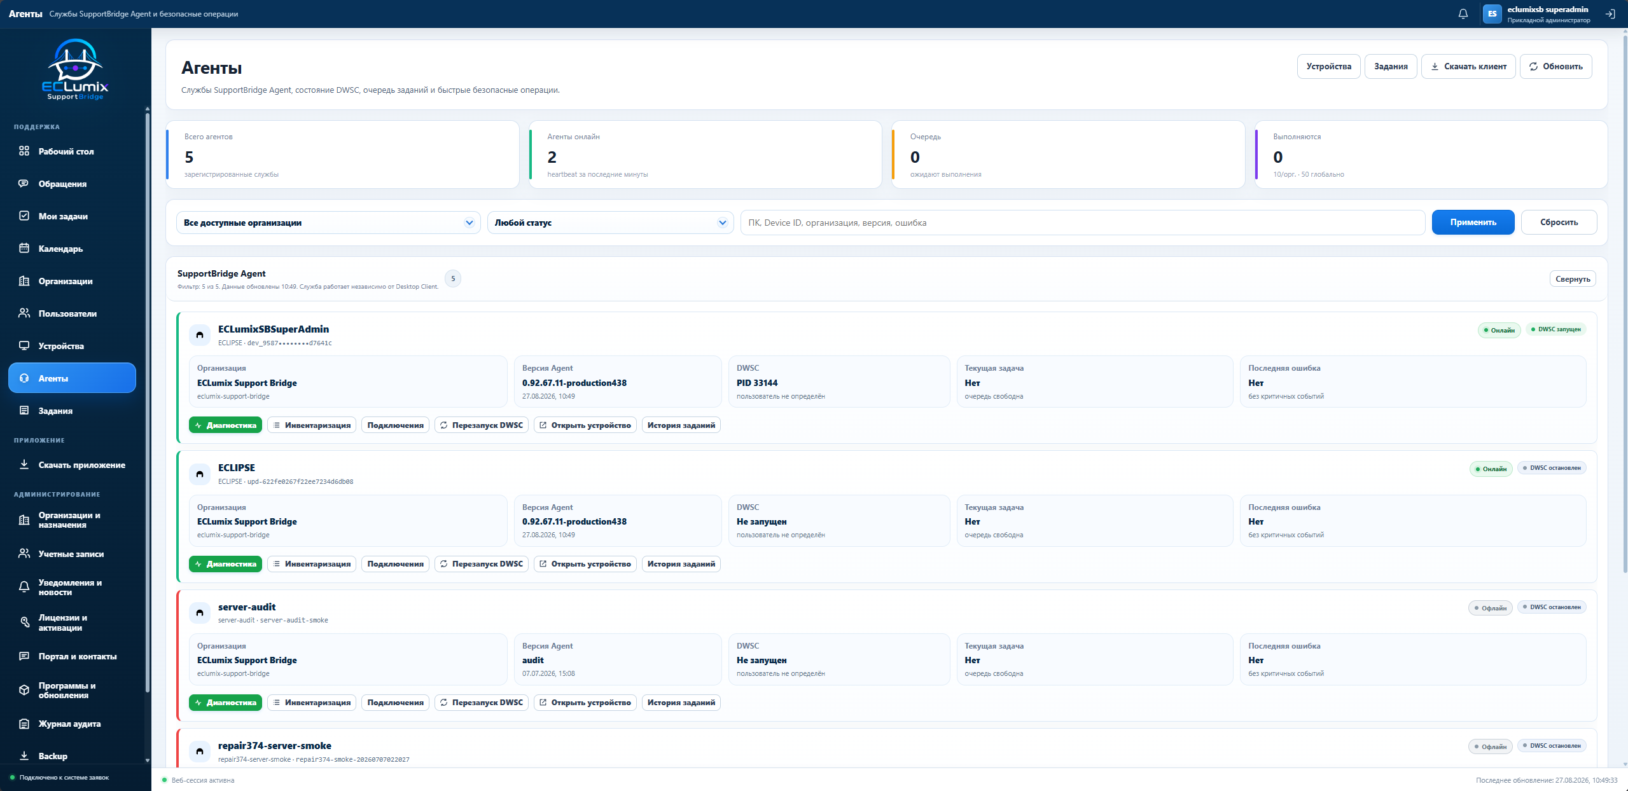This screenshot has height=791, width=1628.
Task: Click Инвентаризация for ECLumixSBSuperAdmin agent
Action: click(x=312, y=425)
